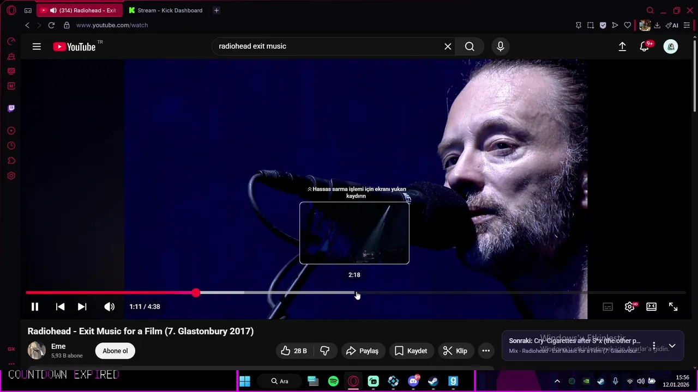Open the sidebar player icon
Viewport: 698px width, 392px height.
coord(11,131)
